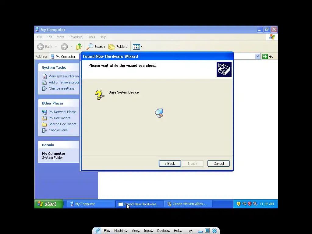Click the Other Places panel header
This screenshot has height=234, width=312.
point(59,103)
